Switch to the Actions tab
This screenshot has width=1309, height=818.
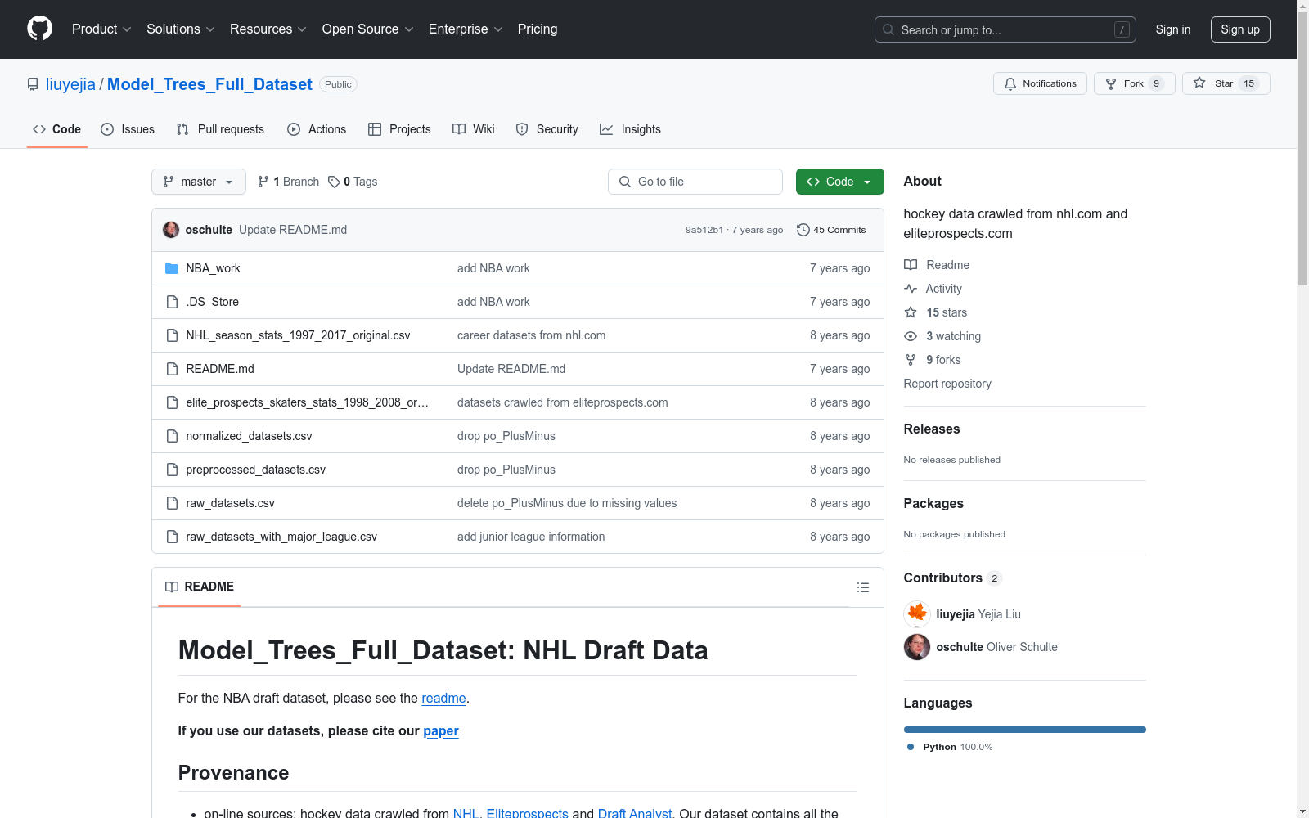(317, 129)
